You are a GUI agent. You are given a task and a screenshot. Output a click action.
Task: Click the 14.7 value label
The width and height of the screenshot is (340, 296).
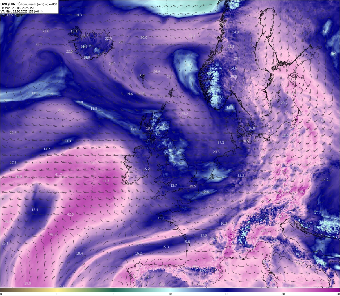(x=47, y=149)
